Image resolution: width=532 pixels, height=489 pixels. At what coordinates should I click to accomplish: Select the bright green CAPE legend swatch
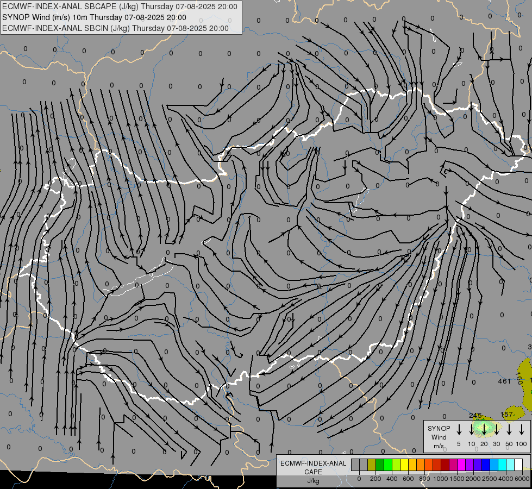388,465
